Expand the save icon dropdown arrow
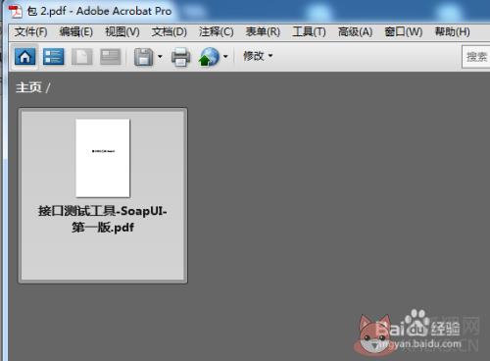Screen dimensions: 490x361 (160, 57)
